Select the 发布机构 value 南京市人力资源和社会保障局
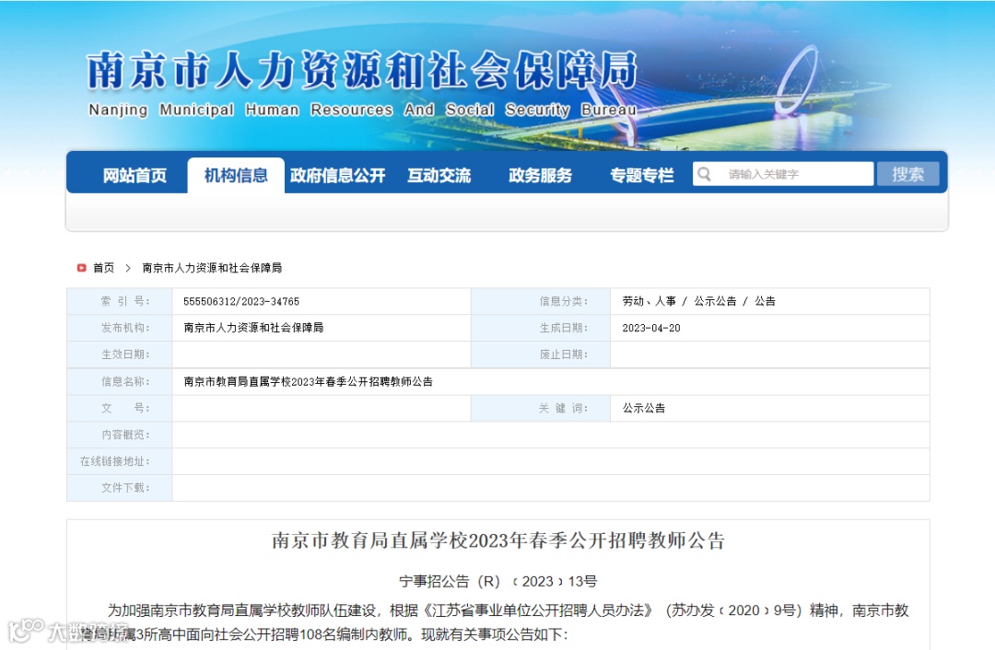The height and width of the screenshot is (650, 995). 253,328
